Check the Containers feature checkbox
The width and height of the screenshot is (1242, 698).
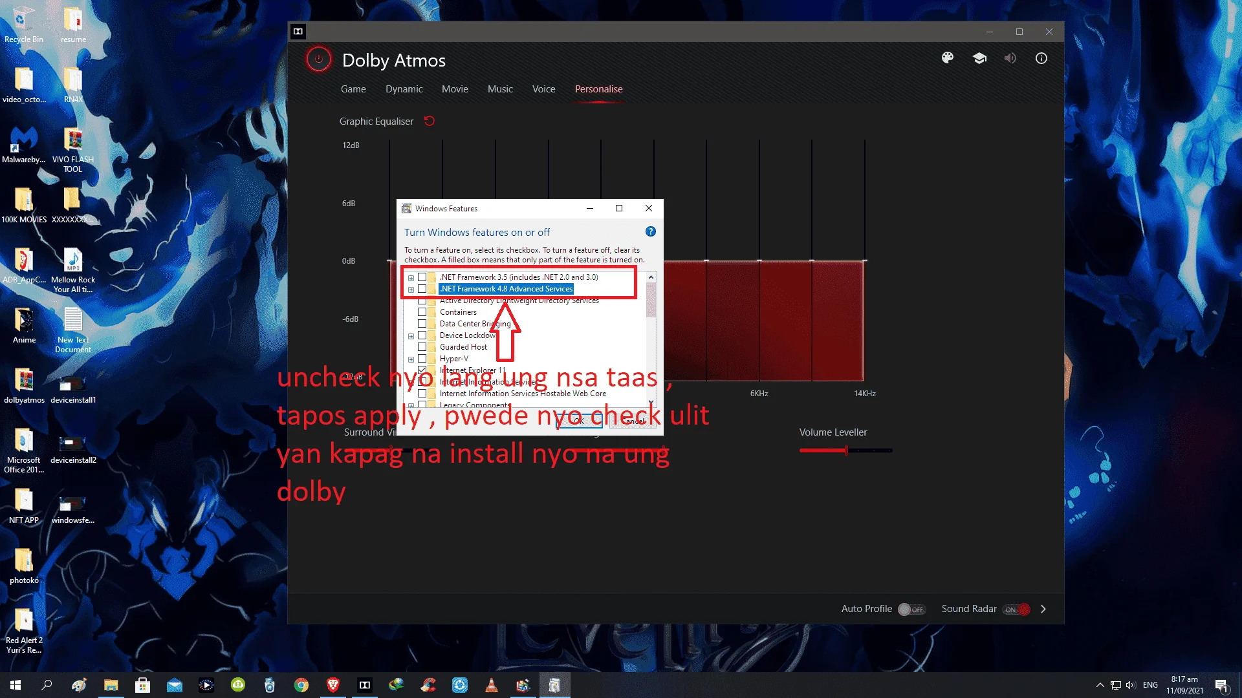(x=422, y=312)
